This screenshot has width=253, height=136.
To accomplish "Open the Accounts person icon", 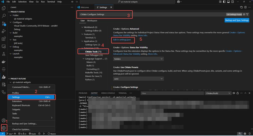I will [4, 120].
